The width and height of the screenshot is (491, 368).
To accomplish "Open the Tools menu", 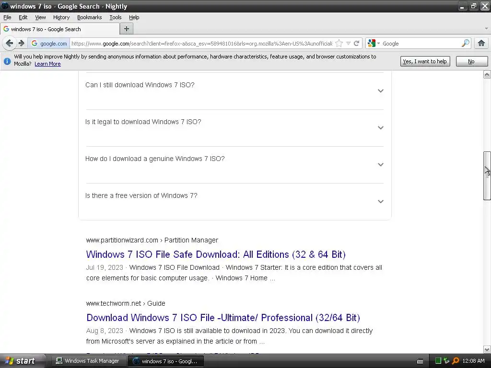I will [115, 17].
